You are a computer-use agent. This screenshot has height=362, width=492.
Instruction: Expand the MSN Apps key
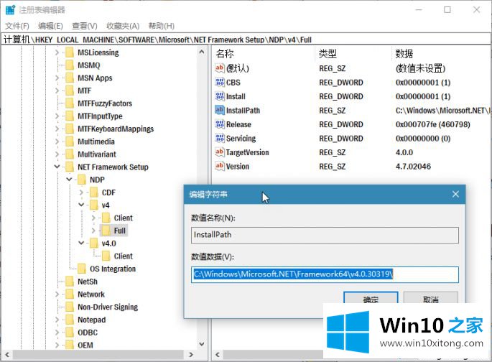coord(57,78)
